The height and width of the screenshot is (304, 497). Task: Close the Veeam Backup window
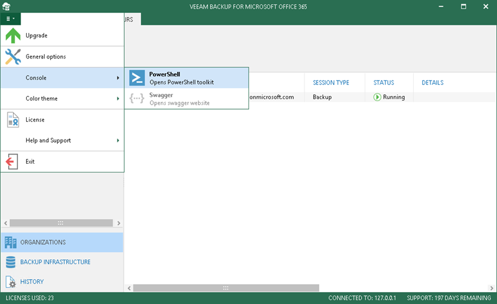point(486,6)
